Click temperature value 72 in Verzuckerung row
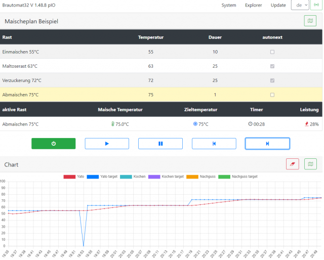The image size is (324, 260). 151,80
